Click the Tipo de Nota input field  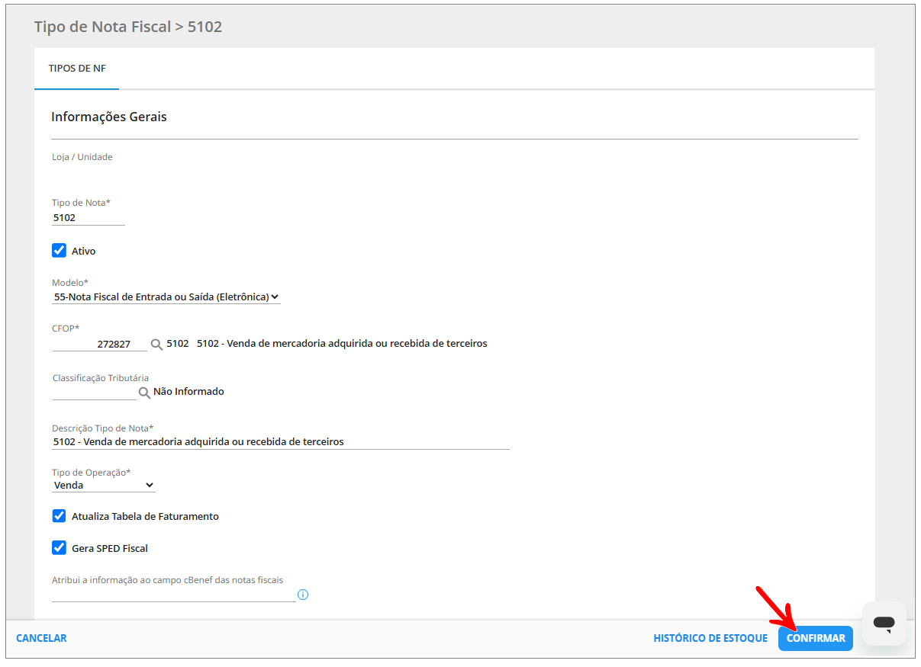pyautogui.click(x=89, y=218)
